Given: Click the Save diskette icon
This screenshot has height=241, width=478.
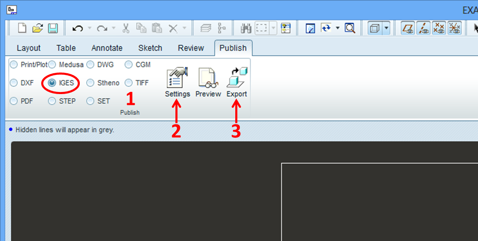Looking at the screenshot, I should point(53,28).
